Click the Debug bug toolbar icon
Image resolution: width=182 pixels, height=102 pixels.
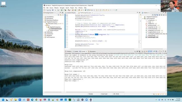pyautogui.click(x=58, y=10)
